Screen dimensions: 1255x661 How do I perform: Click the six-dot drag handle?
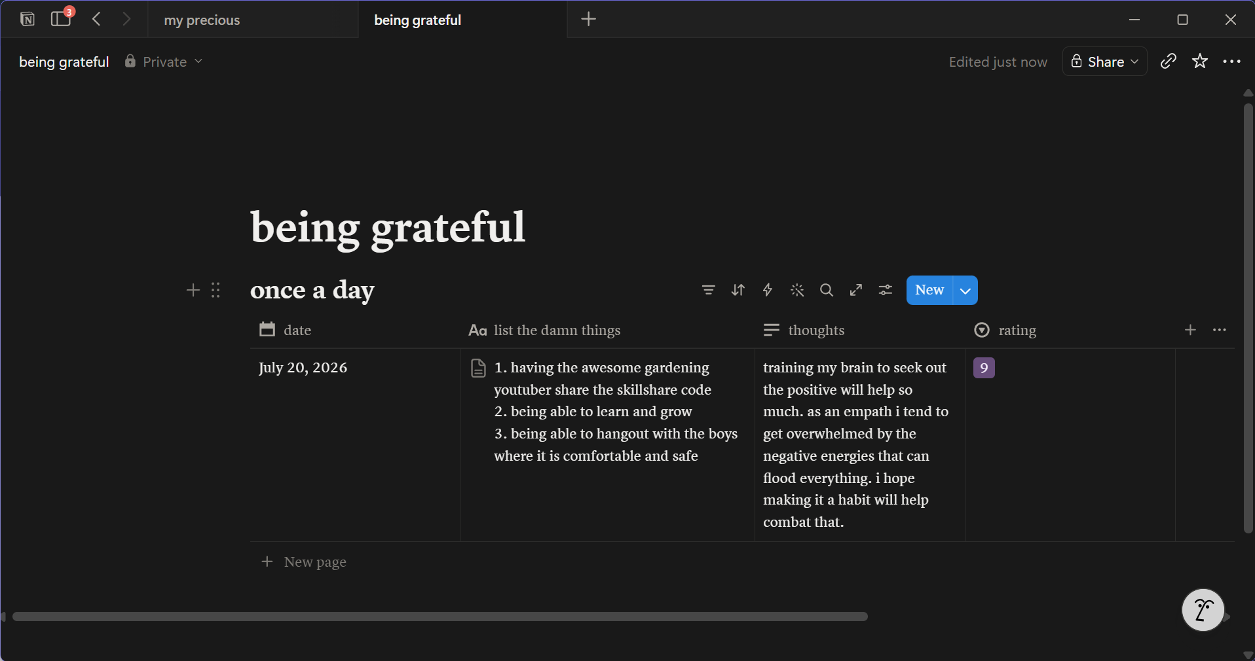click(215, 290)
